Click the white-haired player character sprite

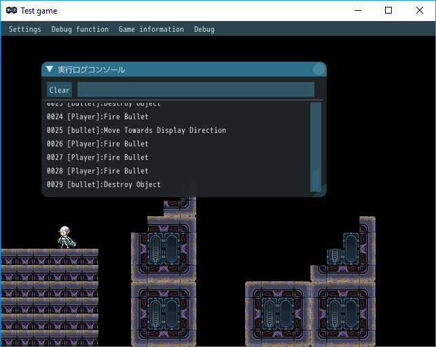67,237
